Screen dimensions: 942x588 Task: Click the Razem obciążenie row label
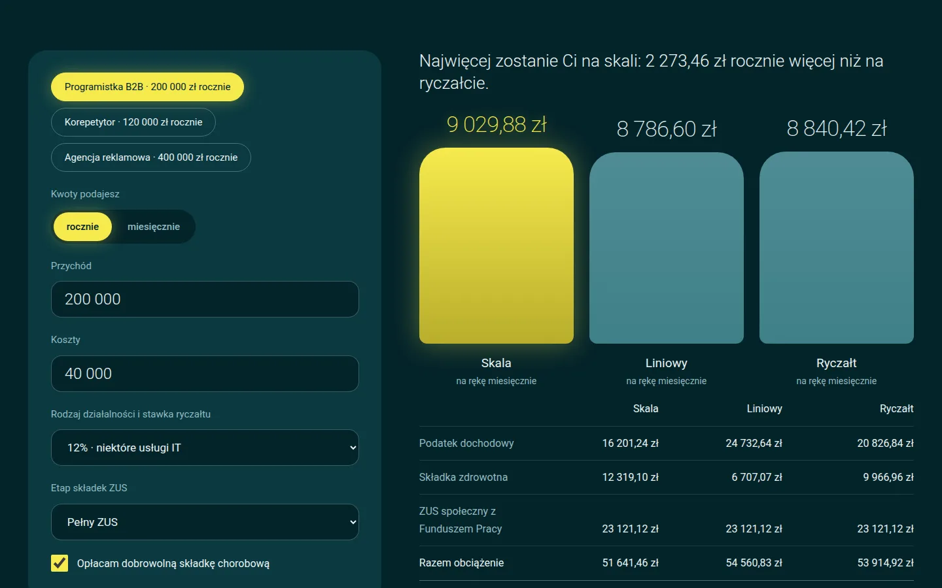[461, 563]
